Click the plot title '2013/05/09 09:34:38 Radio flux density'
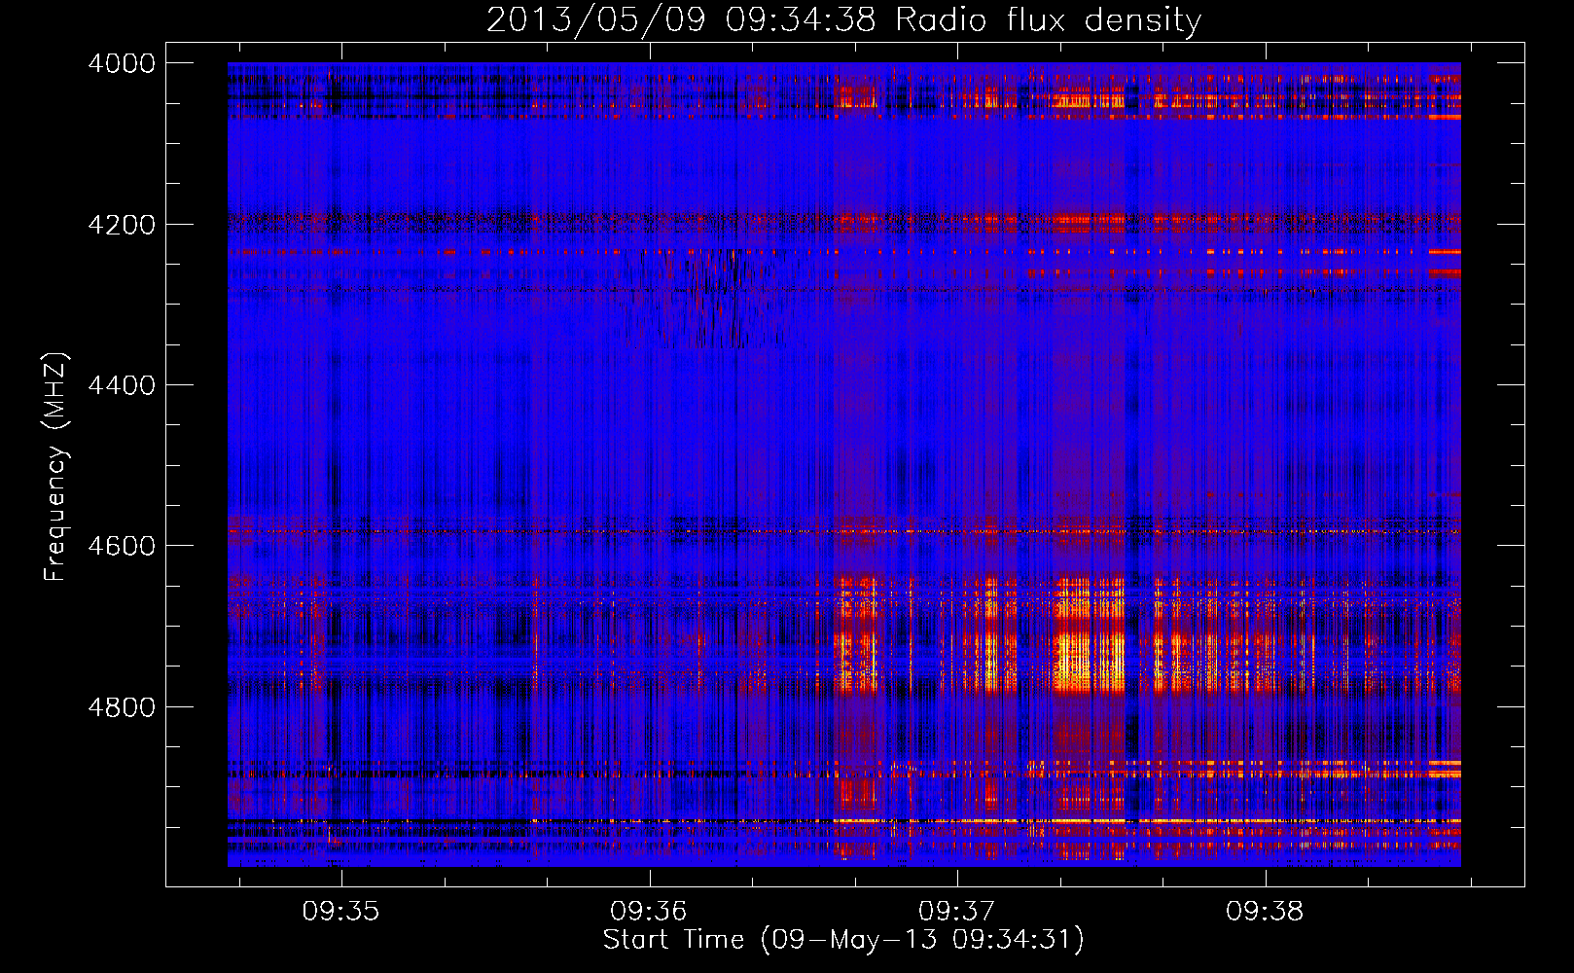1574x973 pixels. coord(843,19)
